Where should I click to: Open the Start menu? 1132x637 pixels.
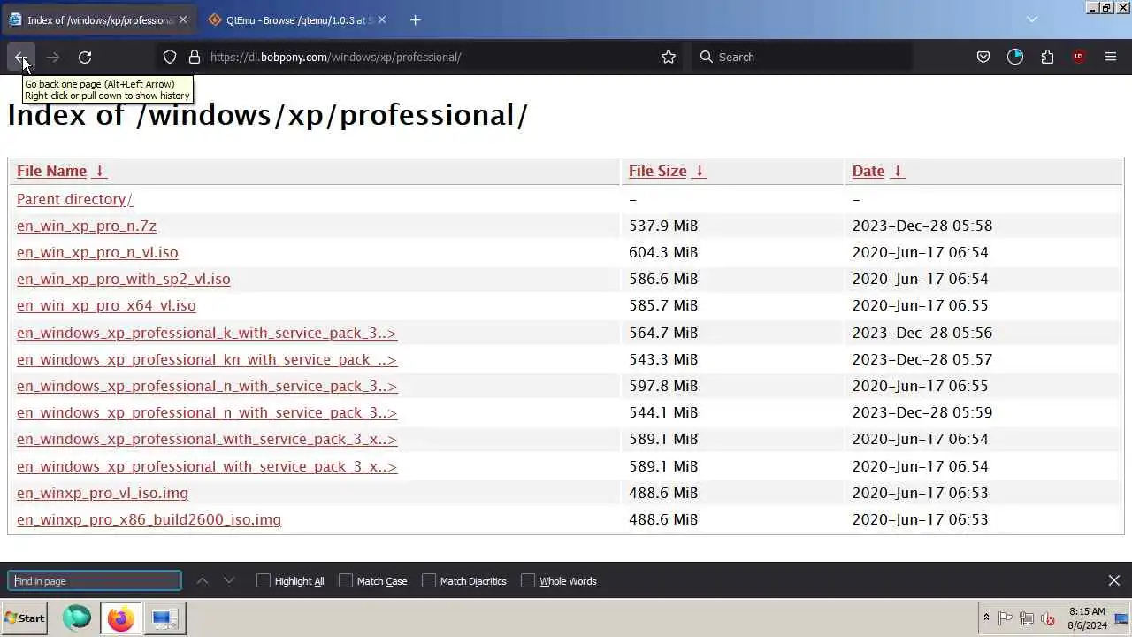tap(25, 618)
